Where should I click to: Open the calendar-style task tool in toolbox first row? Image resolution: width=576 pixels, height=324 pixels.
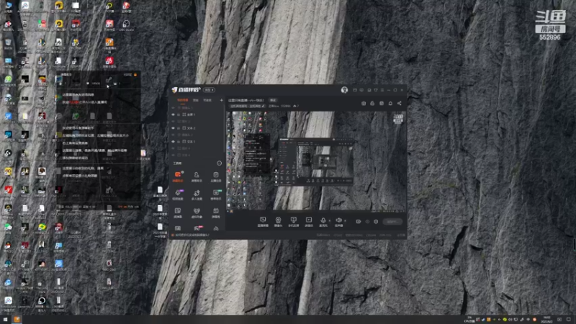(215, 176)
